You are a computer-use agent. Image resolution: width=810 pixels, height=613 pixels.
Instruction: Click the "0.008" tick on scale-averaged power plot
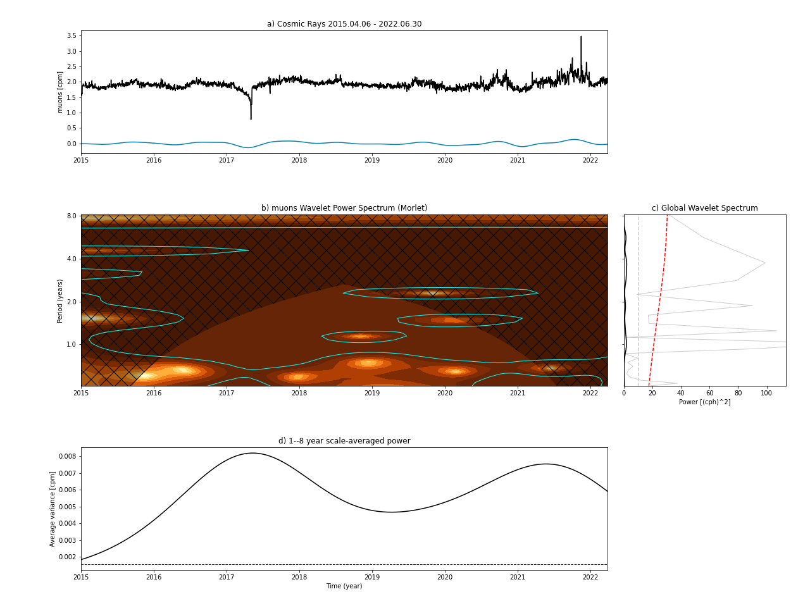click(x=68, y=457)
